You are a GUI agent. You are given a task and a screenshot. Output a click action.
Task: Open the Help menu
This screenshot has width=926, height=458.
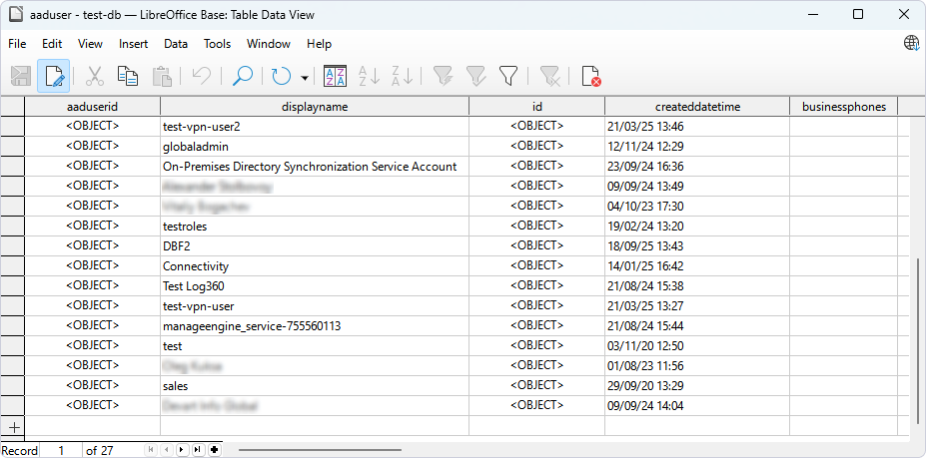[x=319, y=44]
